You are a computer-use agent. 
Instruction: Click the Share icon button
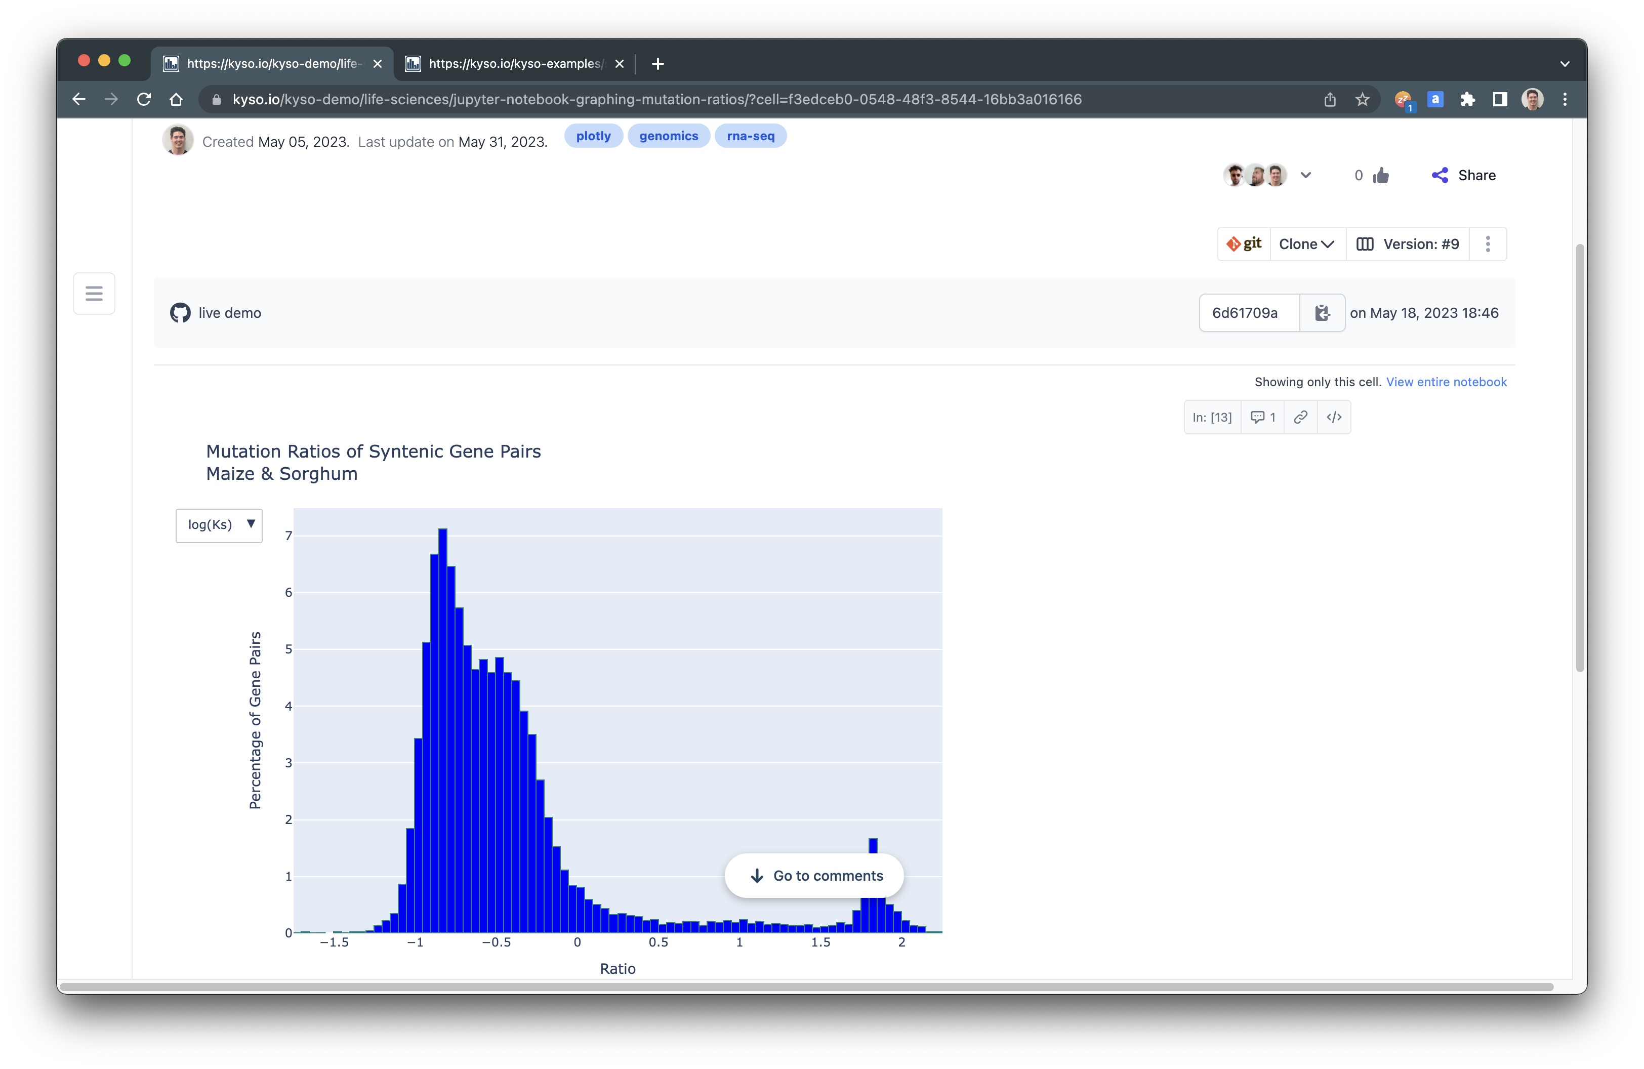pos(1440,176)
